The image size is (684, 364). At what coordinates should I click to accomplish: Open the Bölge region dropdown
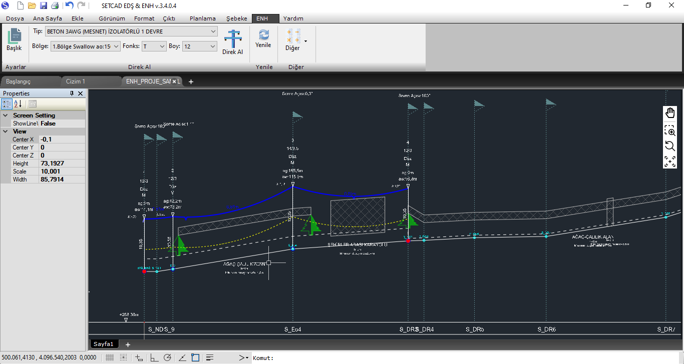[116, 46]
